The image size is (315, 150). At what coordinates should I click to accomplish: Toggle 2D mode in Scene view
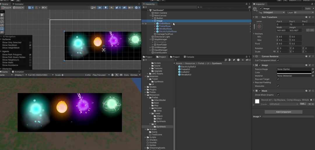[100, 8]
